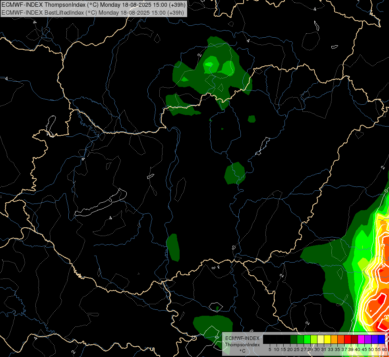Select the purple 45–50 legend swatch
The image size is (389, 357).
pos(368,339)
